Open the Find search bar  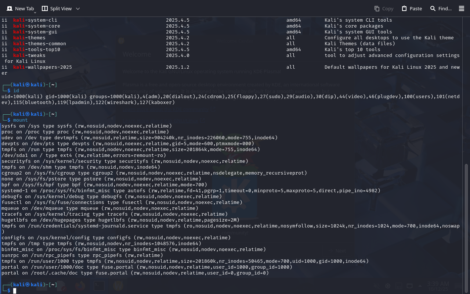[441, 8]
